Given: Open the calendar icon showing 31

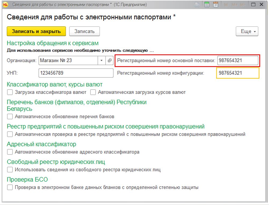Looking at the screenshot, I should click(x=215, y=5).
